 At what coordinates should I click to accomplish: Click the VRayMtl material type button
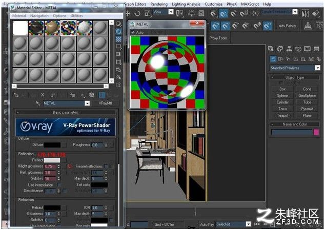[x=105, y=103]
